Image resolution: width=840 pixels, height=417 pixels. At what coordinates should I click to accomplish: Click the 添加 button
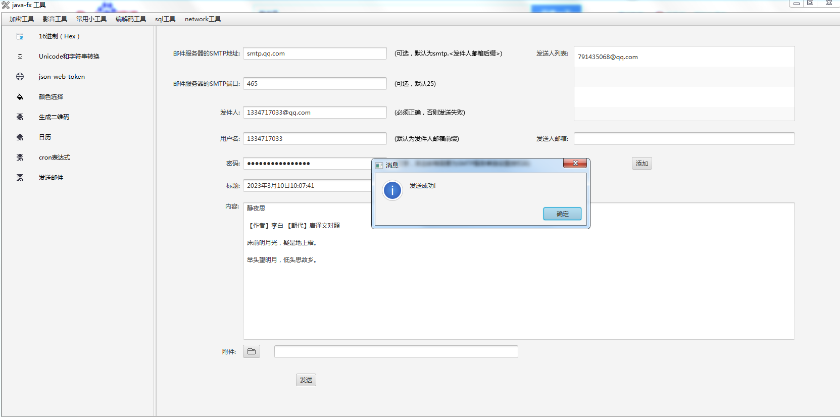[x=641, y=164]
